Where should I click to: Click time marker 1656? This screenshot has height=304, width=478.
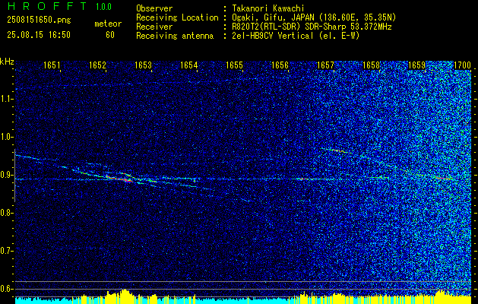[x=280, y=65]
